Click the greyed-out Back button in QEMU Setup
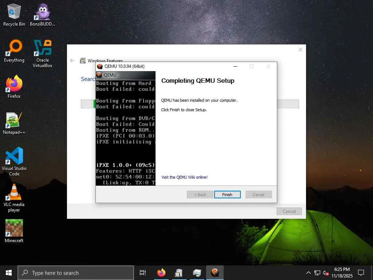This screenshot has width=373, height=280. (200, 195)
